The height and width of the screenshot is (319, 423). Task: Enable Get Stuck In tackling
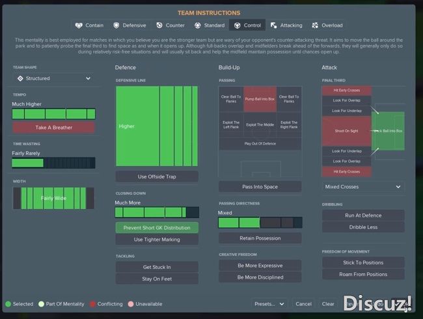click(157, 267)
